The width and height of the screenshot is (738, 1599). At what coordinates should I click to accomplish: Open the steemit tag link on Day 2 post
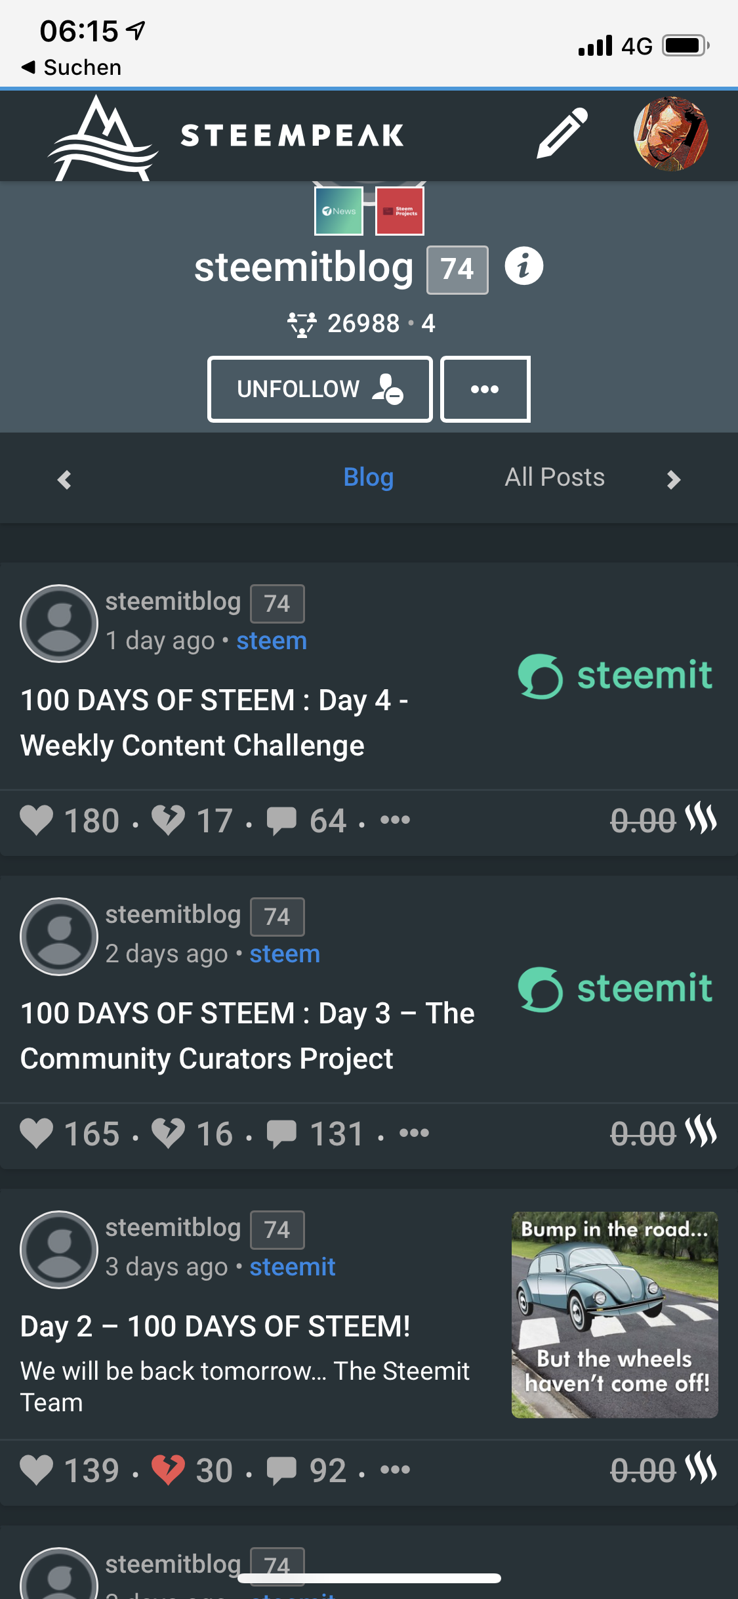[293, 1267]
